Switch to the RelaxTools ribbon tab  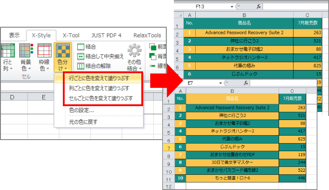[x=147, y=35]
